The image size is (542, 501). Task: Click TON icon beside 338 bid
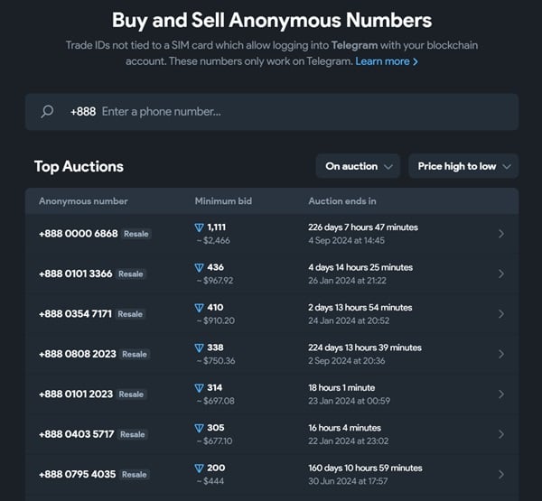click(200, 348)
